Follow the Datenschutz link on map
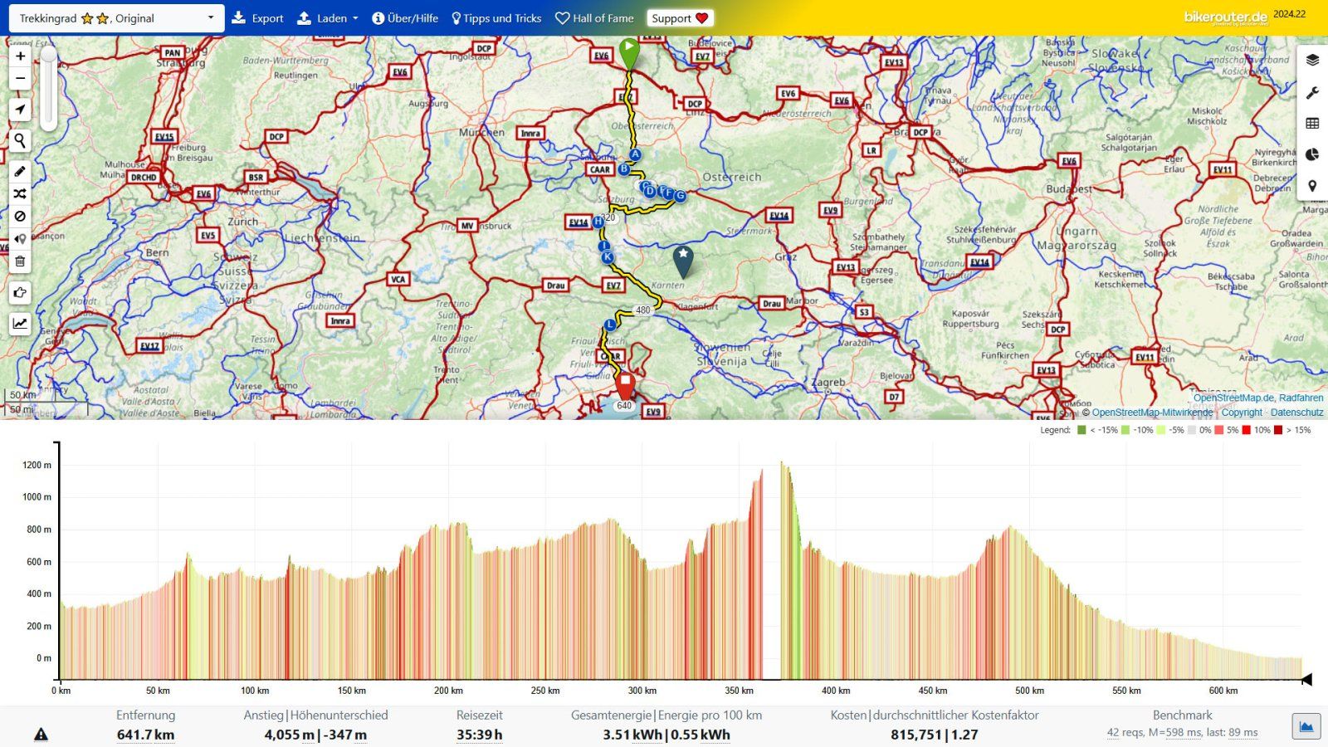Viewport: 1328px width, 747px height. (x=1296, y=413)
